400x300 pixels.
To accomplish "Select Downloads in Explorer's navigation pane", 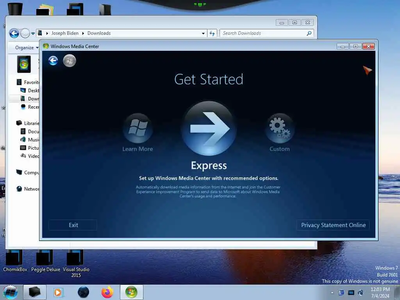I will [30, 98].
